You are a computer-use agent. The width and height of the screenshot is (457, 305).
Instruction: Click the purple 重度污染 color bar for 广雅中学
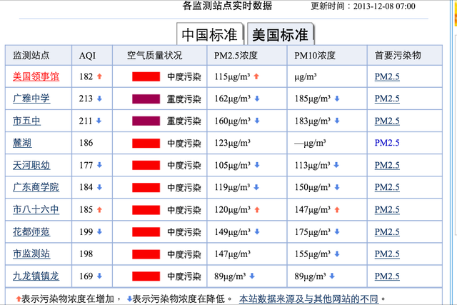146,98
